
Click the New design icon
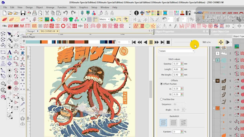[5, 13]
